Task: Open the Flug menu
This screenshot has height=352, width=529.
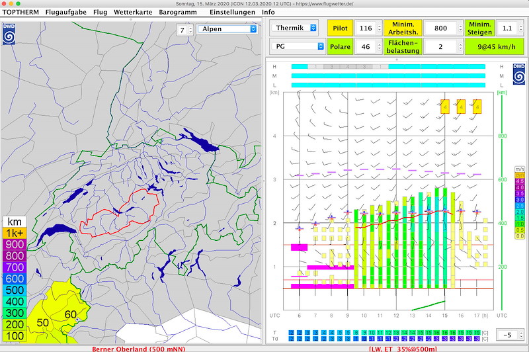Action: coord(101,12)
